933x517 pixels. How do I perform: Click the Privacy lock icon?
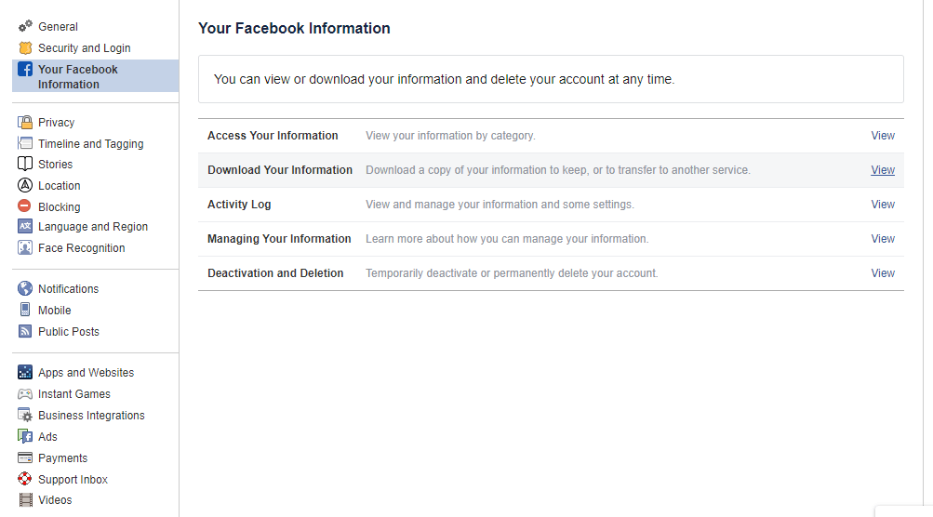[25, 122]
